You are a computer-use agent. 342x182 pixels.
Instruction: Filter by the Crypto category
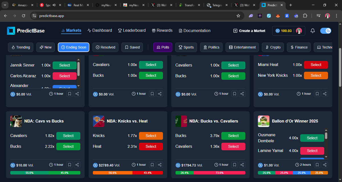click(273, 47)
